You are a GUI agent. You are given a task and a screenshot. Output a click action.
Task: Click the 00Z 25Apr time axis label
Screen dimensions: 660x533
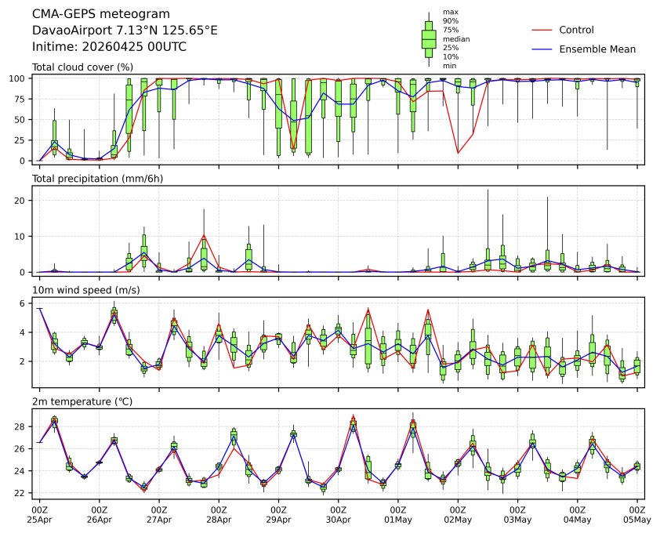[39, 513]
